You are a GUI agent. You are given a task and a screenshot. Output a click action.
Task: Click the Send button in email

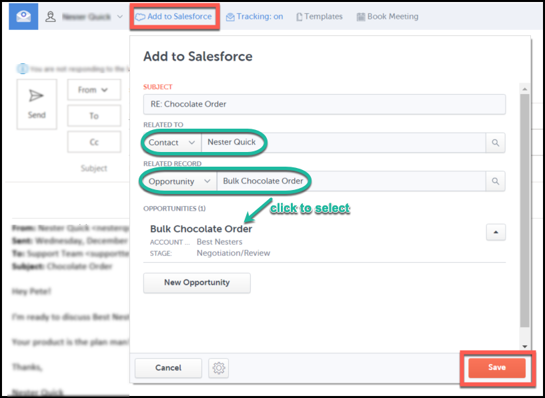(x=37, y=104)
